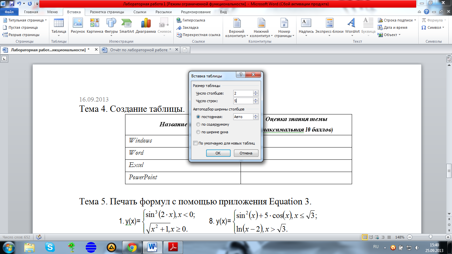Screen dimensions: 452x254
Task: Switch to the Рецензирование tab
Action: point(196,12)
